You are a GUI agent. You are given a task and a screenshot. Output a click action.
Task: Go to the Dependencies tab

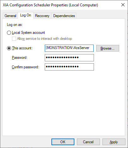point(64,16)
